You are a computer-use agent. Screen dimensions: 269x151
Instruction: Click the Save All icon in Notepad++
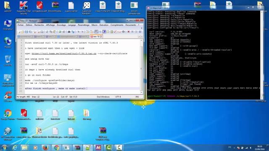click(x=30, y=32)
